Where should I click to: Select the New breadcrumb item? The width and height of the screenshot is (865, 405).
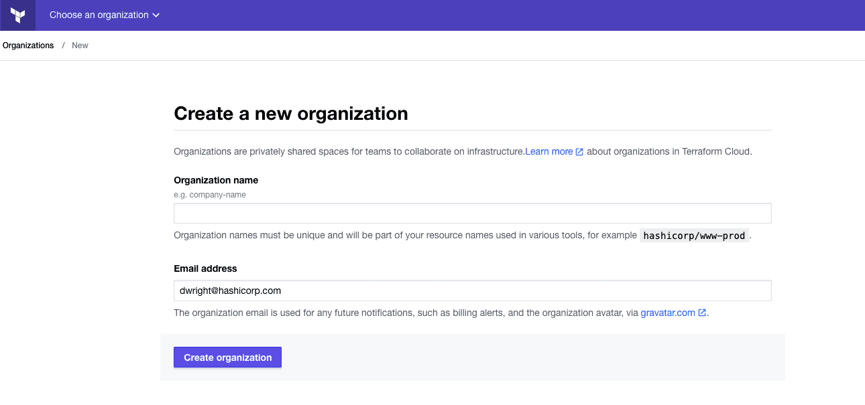80,46
